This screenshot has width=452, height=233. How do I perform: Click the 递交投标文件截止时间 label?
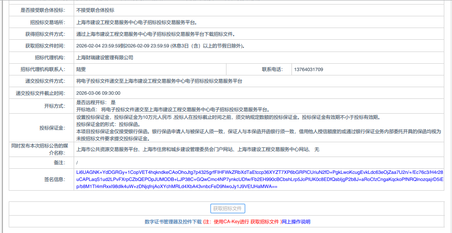pos(40,93)
